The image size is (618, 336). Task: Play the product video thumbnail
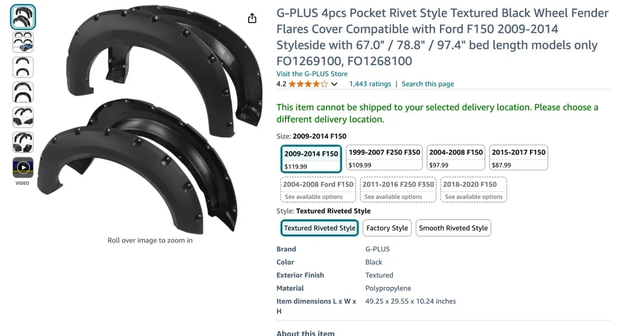click(x=23, y=167)
